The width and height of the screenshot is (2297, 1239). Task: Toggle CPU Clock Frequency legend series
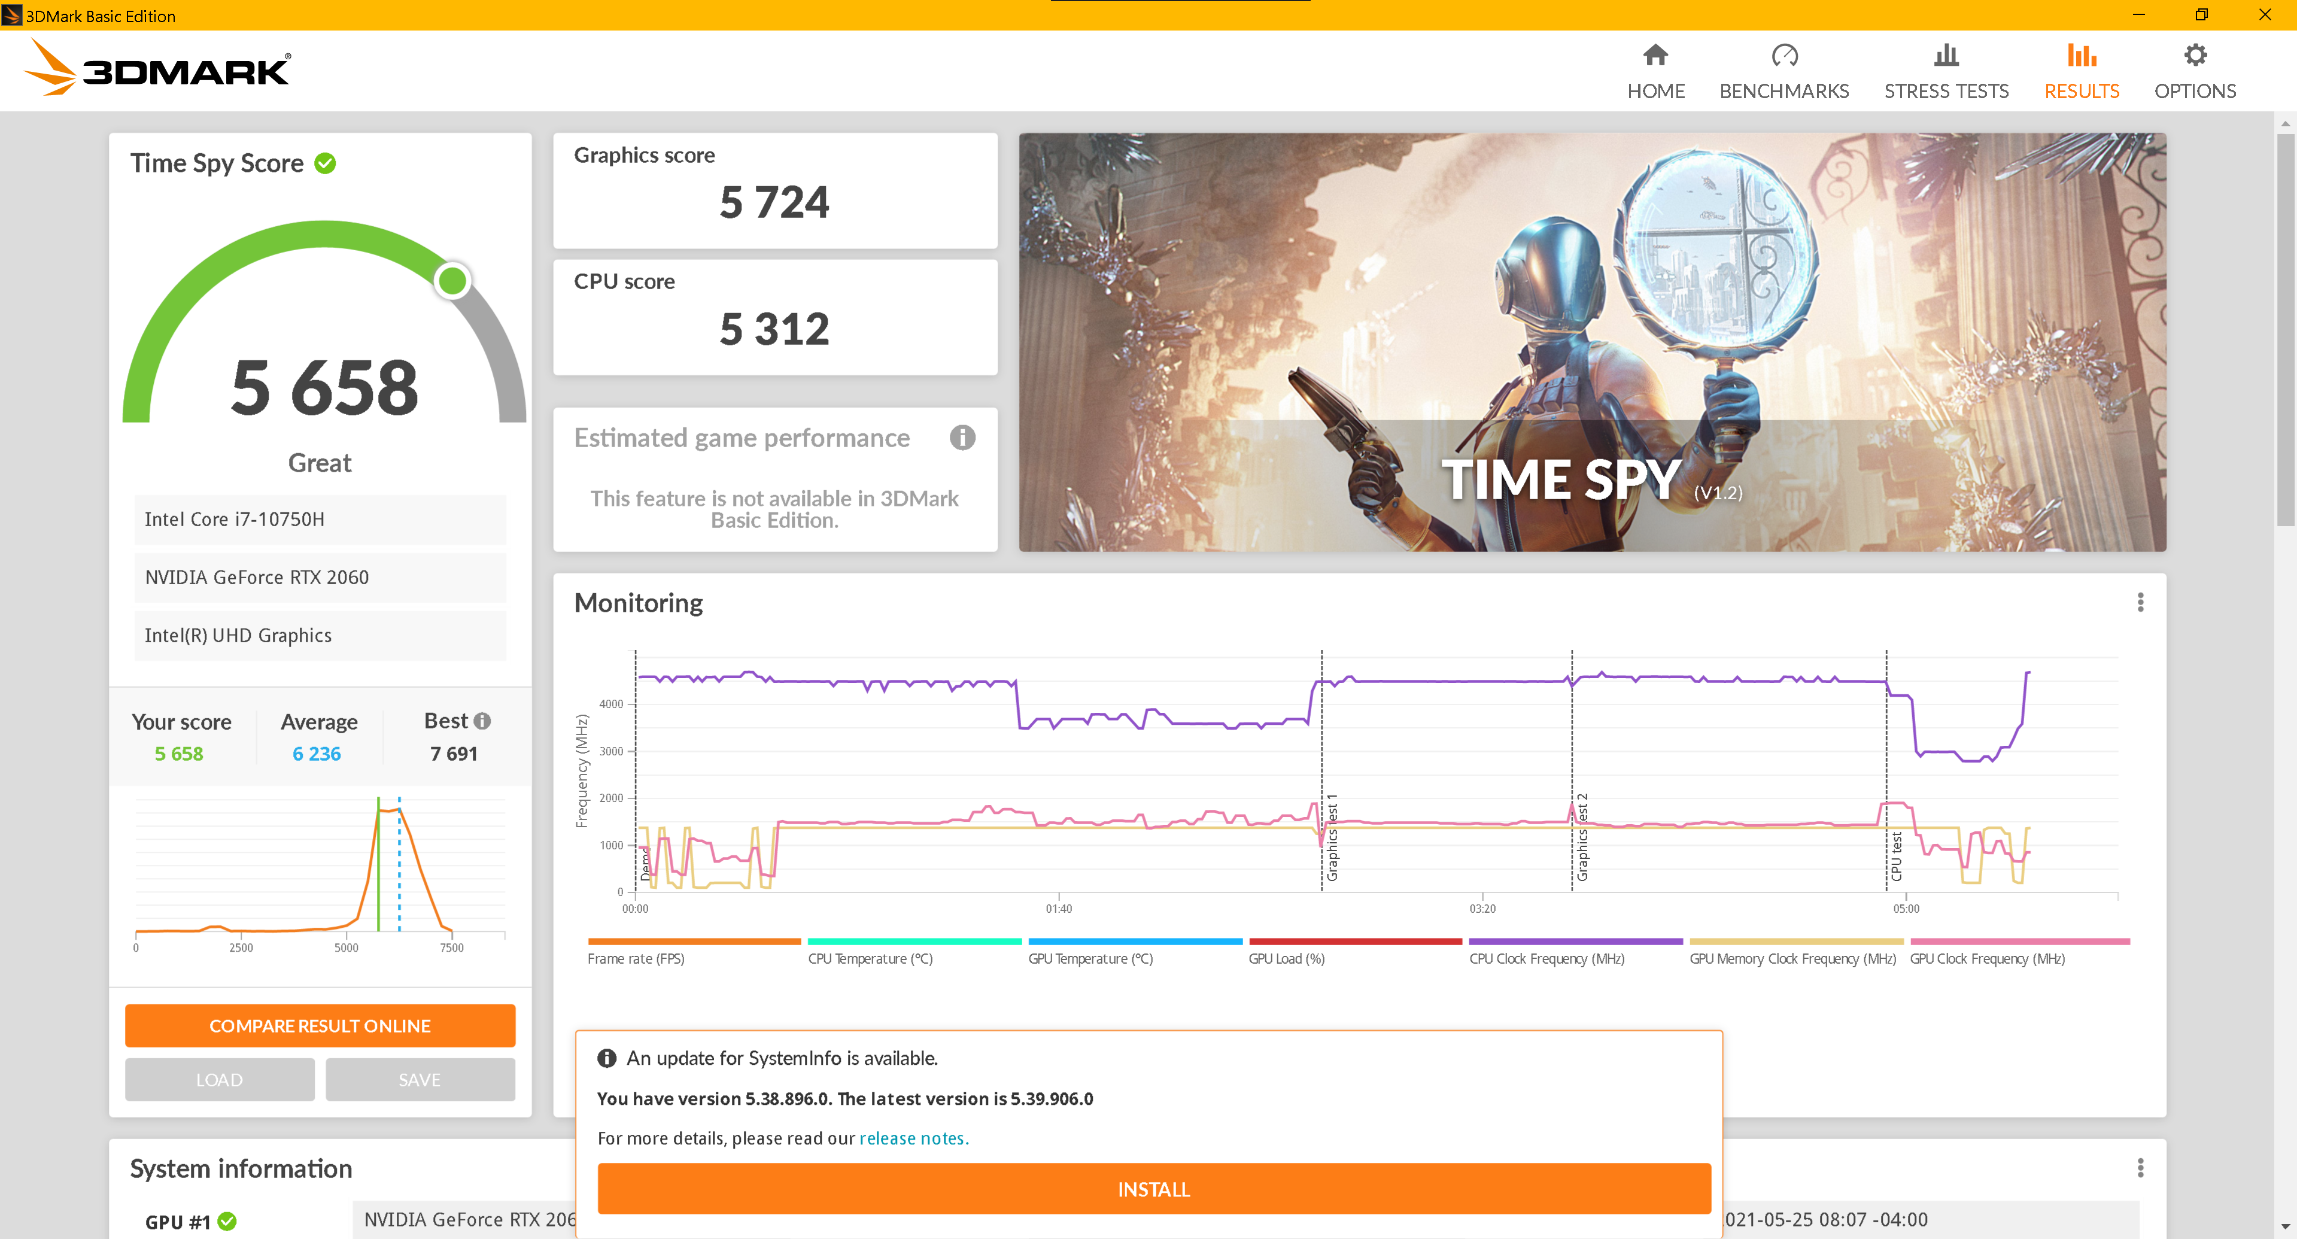[x=1575, y=952]
